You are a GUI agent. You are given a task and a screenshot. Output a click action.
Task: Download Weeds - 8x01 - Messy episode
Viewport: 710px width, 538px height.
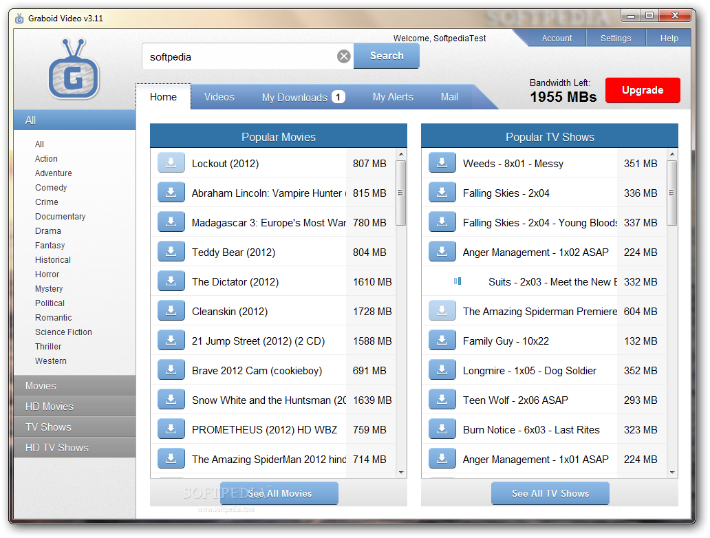point(442,162)
